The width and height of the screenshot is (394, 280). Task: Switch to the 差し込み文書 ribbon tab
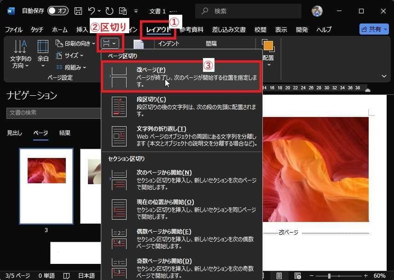pyautogui.click(x=229, y=29)
